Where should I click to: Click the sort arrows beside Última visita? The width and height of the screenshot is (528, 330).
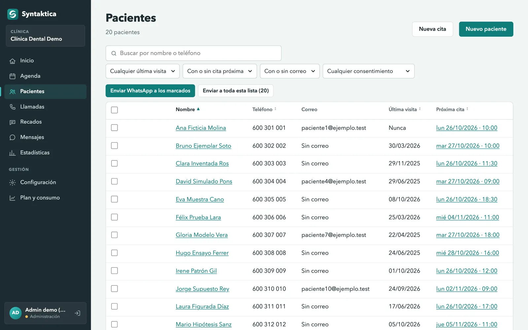click(420, 109)
